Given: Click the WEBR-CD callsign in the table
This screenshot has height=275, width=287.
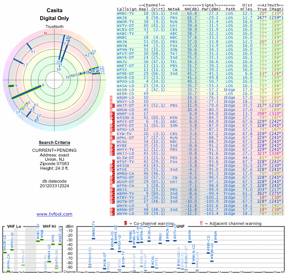Looking at the screenshot, I should [x=125, y=93].
